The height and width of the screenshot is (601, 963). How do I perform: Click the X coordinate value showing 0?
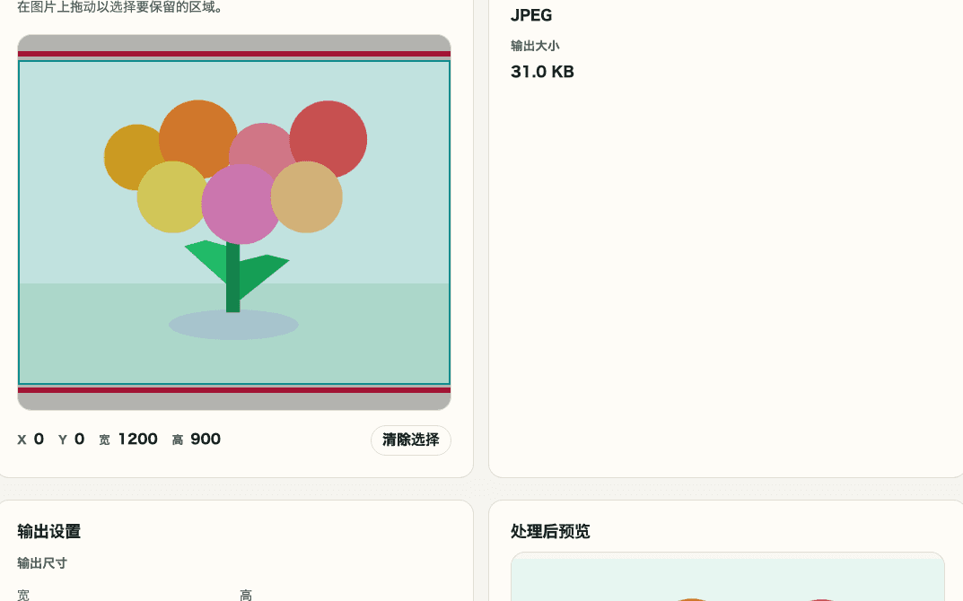(x=37, y=439)
